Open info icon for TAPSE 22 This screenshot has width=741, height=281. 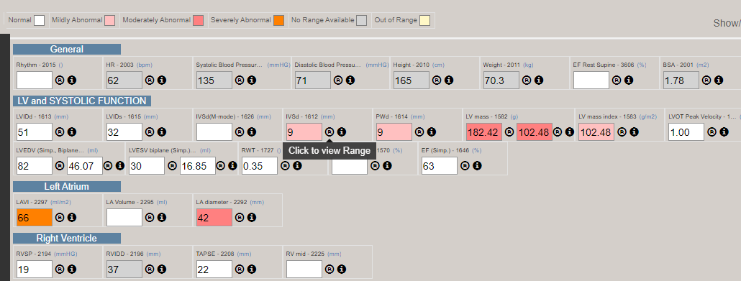(251, 270)
